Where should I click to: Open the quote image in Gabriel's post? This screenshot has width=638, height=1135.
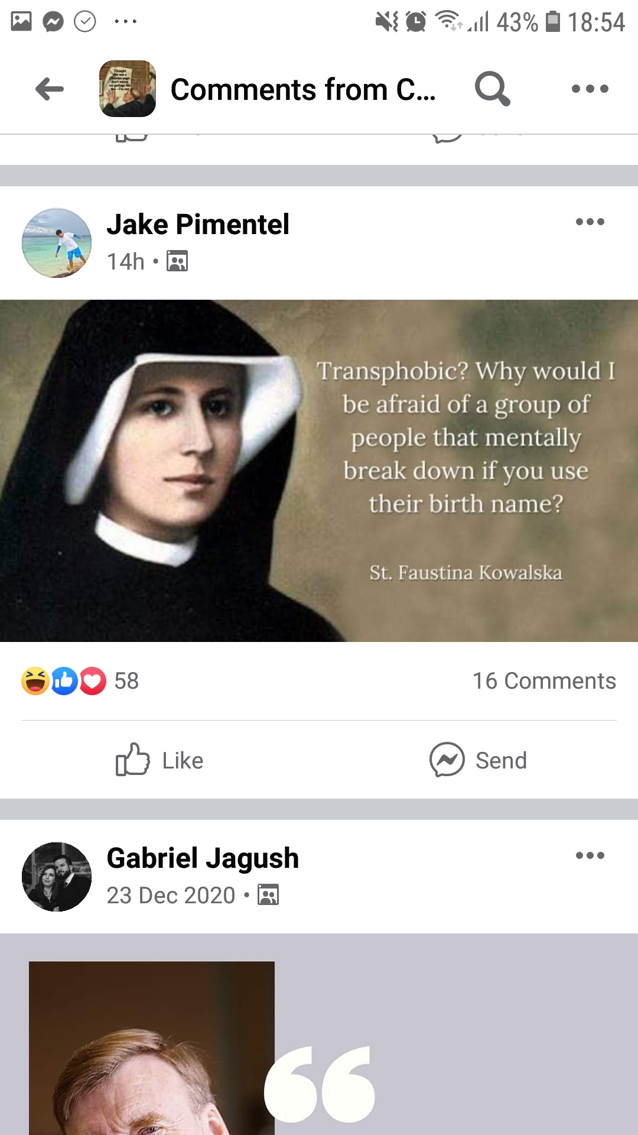pyautogui.click(x=319, y=1035)
